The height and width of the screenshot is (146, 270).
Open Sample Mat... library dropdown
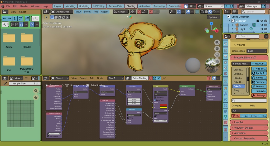(241, 64)
